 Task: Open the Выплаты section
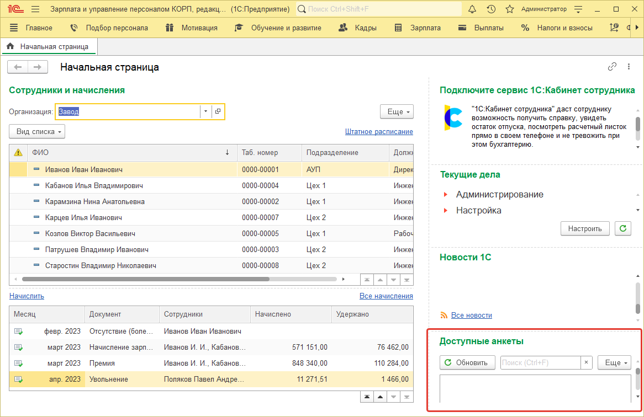[488, 28]
